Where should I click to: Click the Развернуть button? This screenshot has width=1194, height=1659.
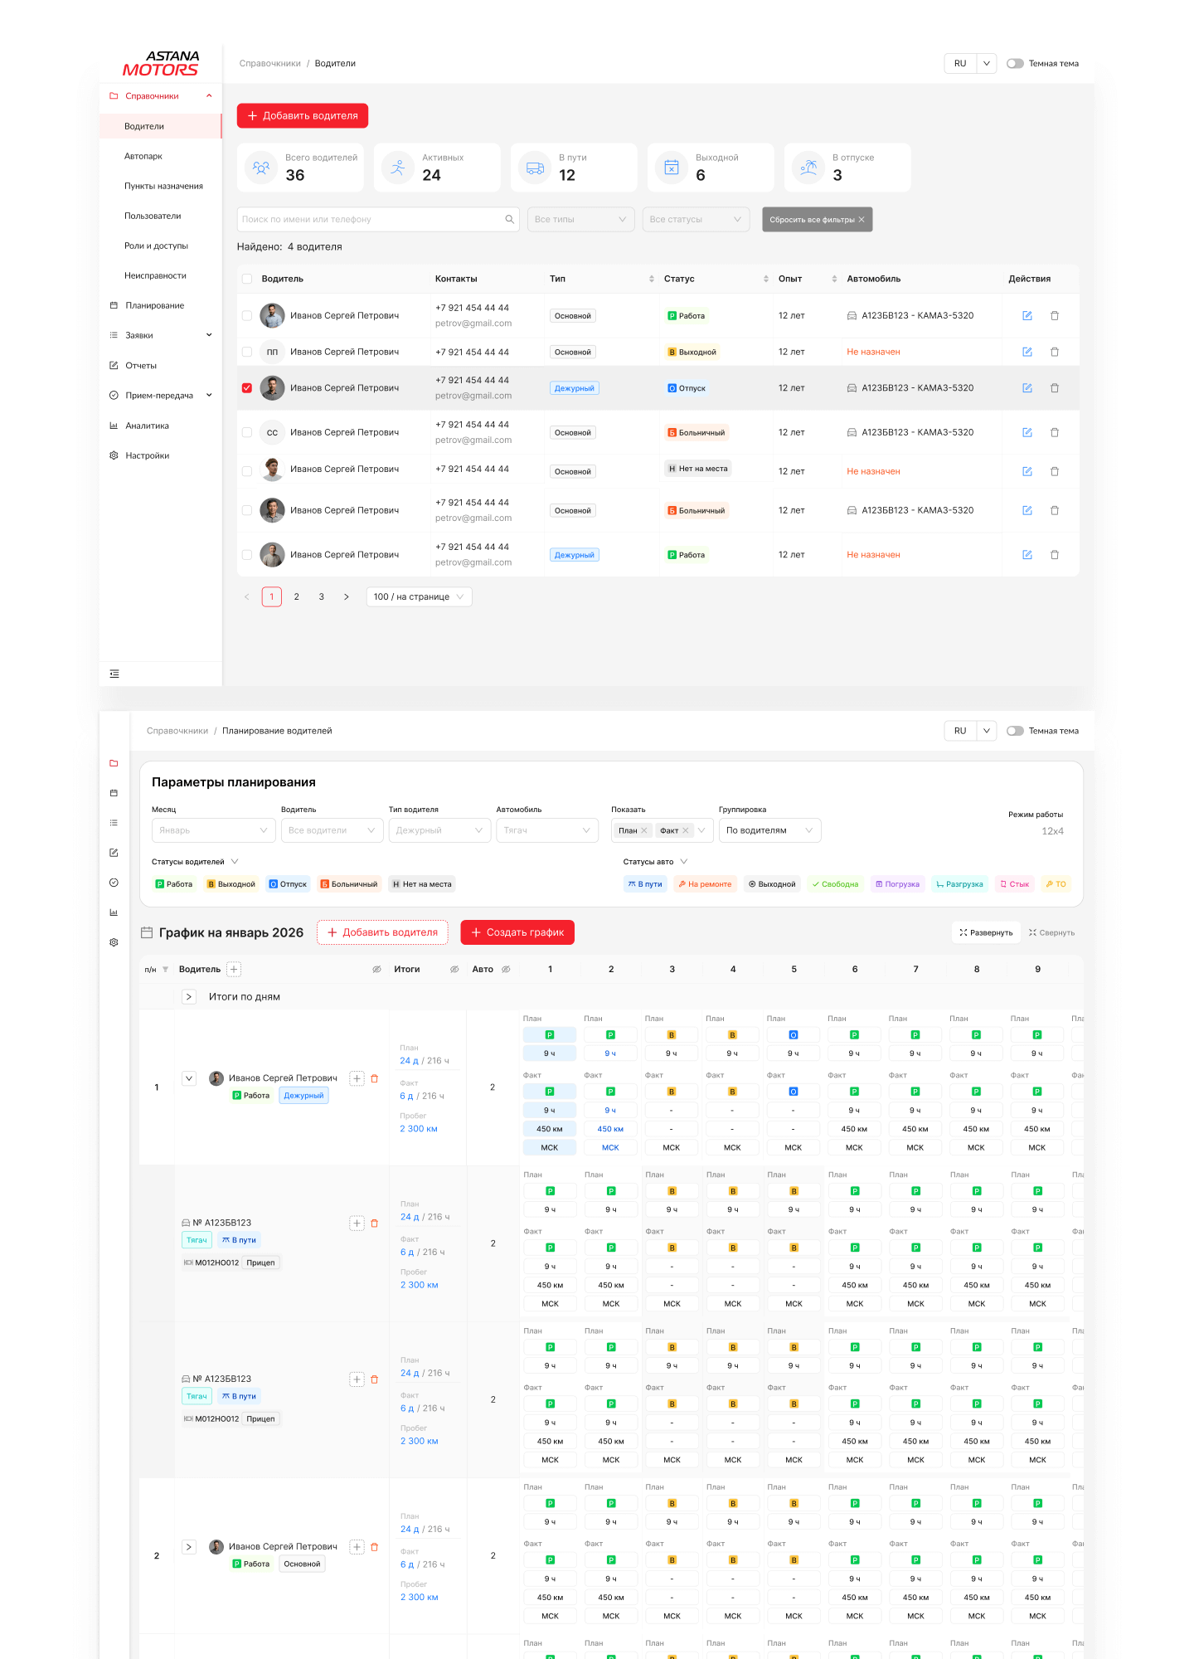click(986, 932)
